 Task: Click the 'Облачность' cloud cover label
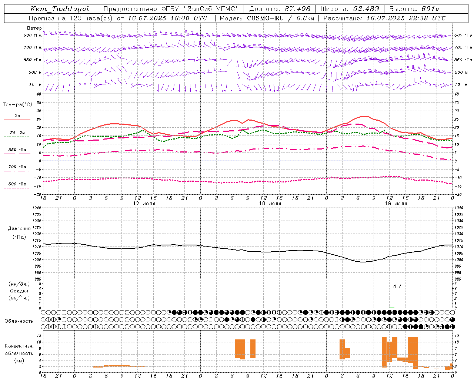19,321
